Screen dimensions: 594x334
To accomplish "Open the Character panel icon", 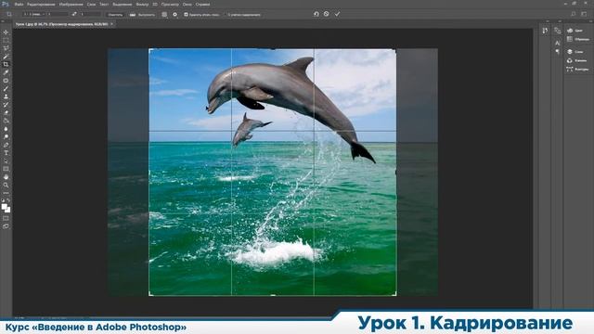I will click(558, 44).
